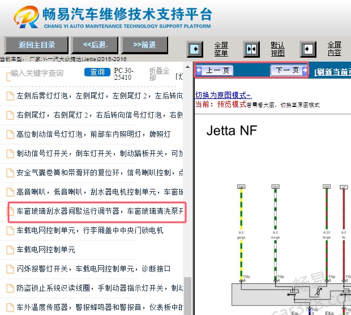Screen dimensions: 351x315
Task: Click the 刷新当前页 refresh link
Action: coord(332,72)
